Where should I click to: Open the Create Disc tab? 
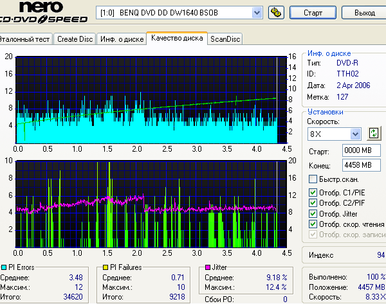(75, 39)
